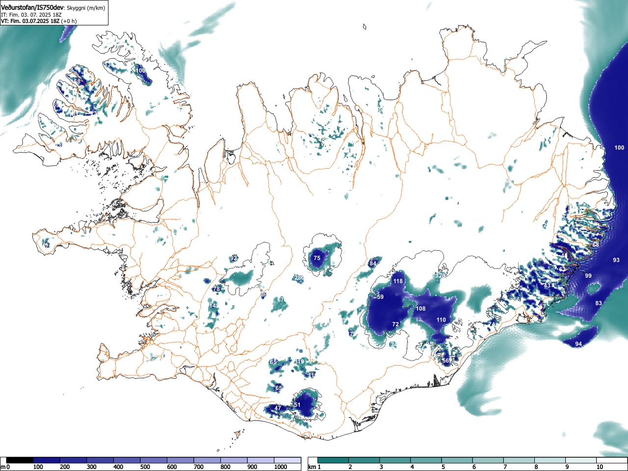Screen dimensions: 628x471
Task: Click the '59' map value label
Action: [380, 297]
